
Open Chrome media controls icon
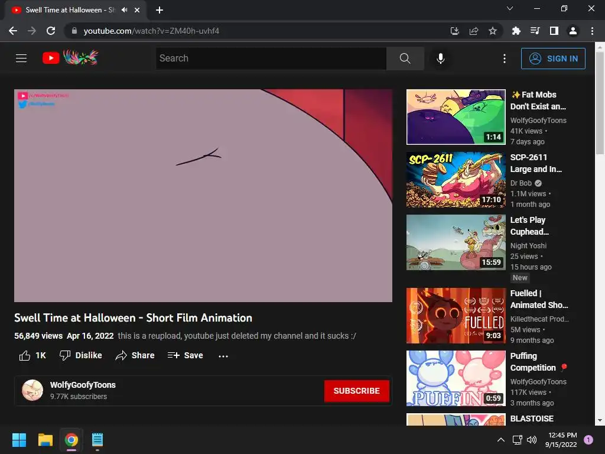click(x=535, y=31)
